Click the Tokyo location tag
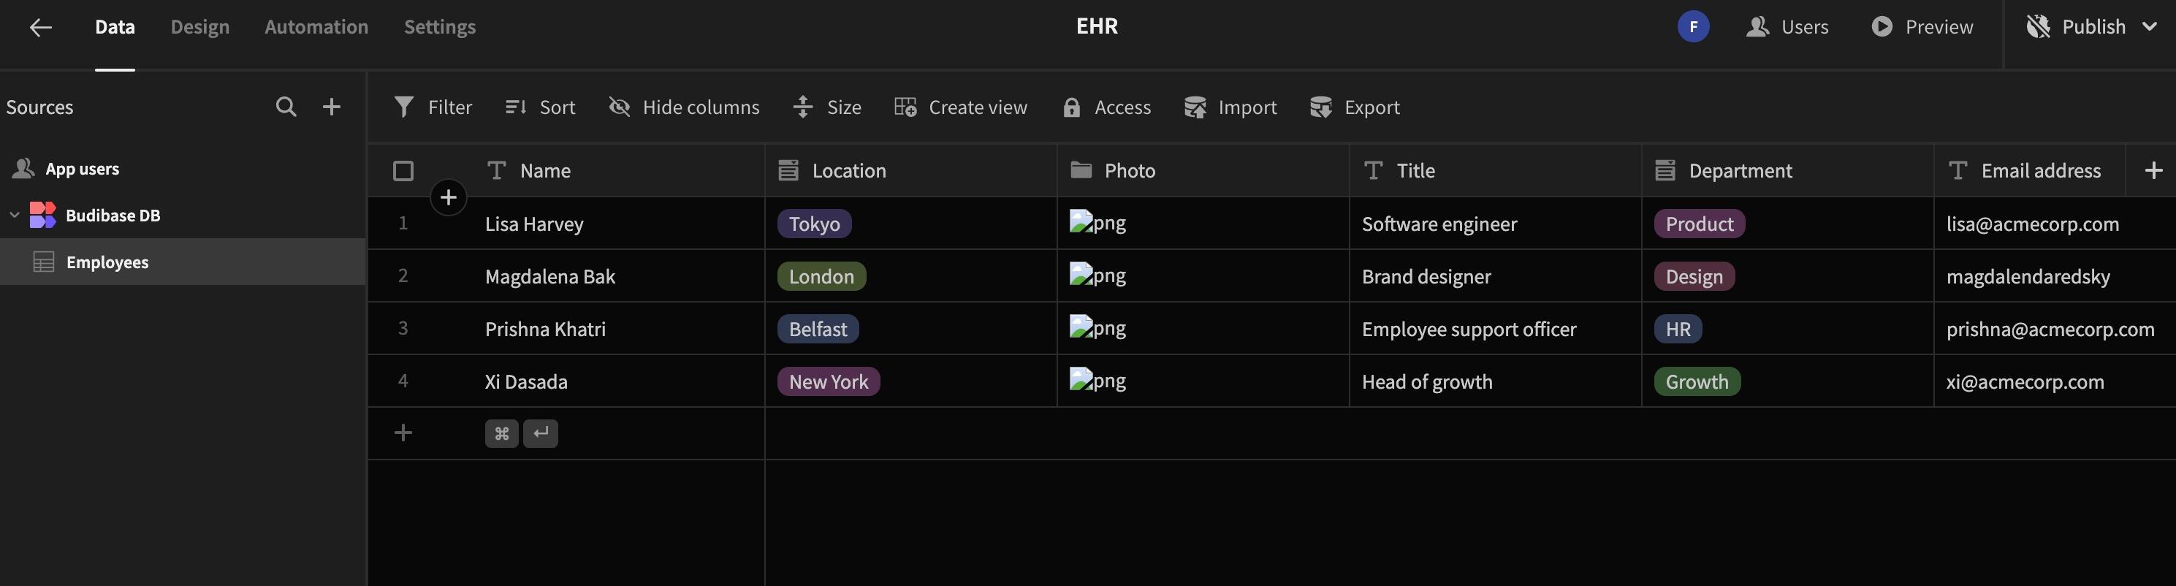 click(814, 224)
